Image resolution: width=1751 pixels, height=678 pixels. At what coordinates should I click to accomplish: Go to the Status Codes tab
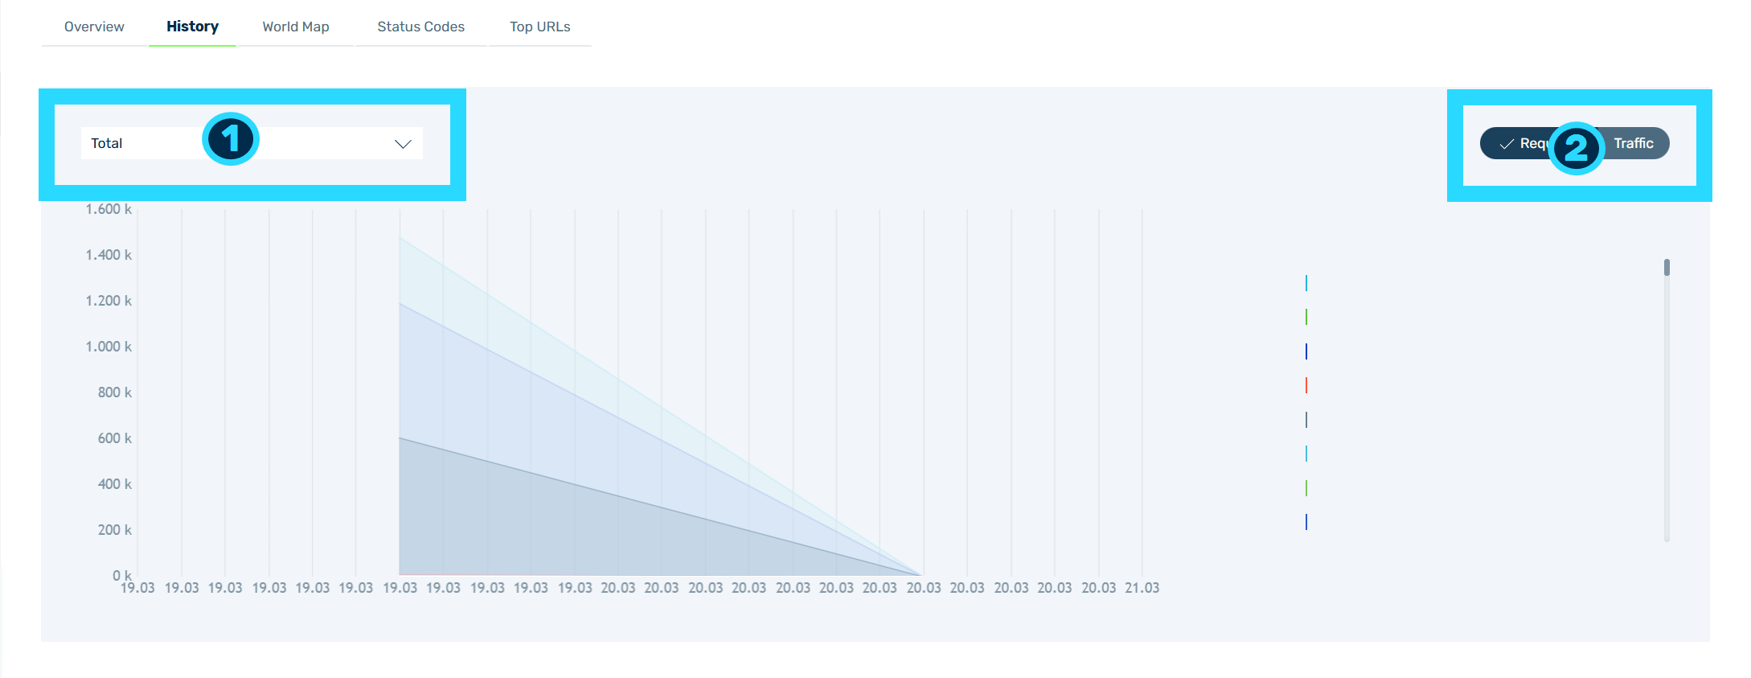pos(421,27)
